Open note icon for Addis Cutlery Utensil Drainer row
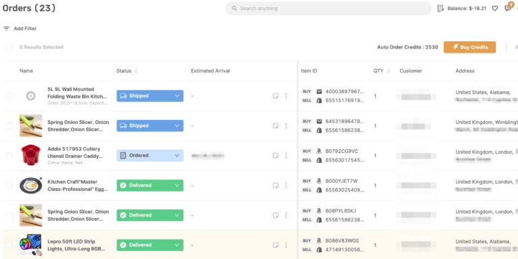The image size is (518, 259). click(x=275, y=156)
